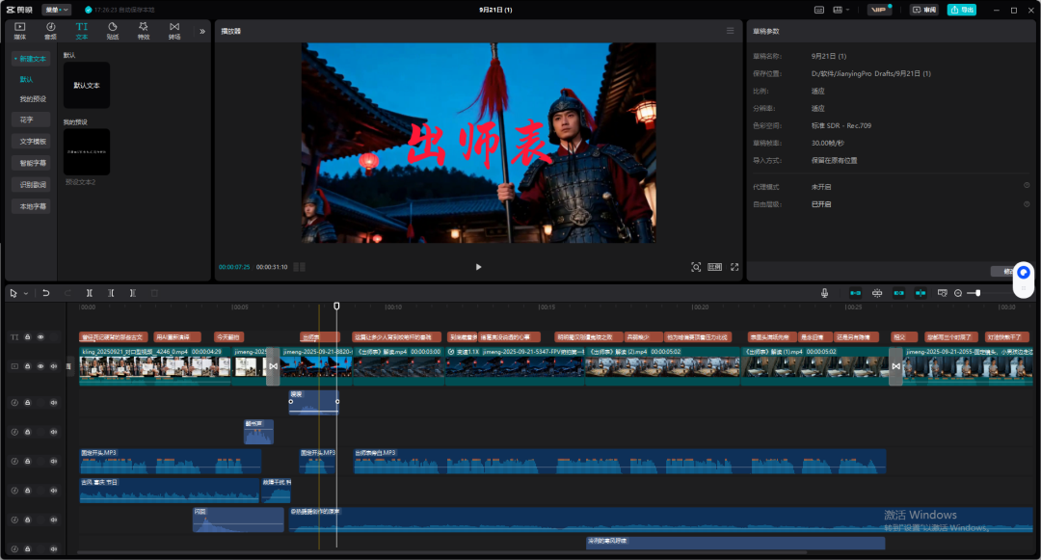
Task: Click the VIP badge button
Action: pos(879,10)
